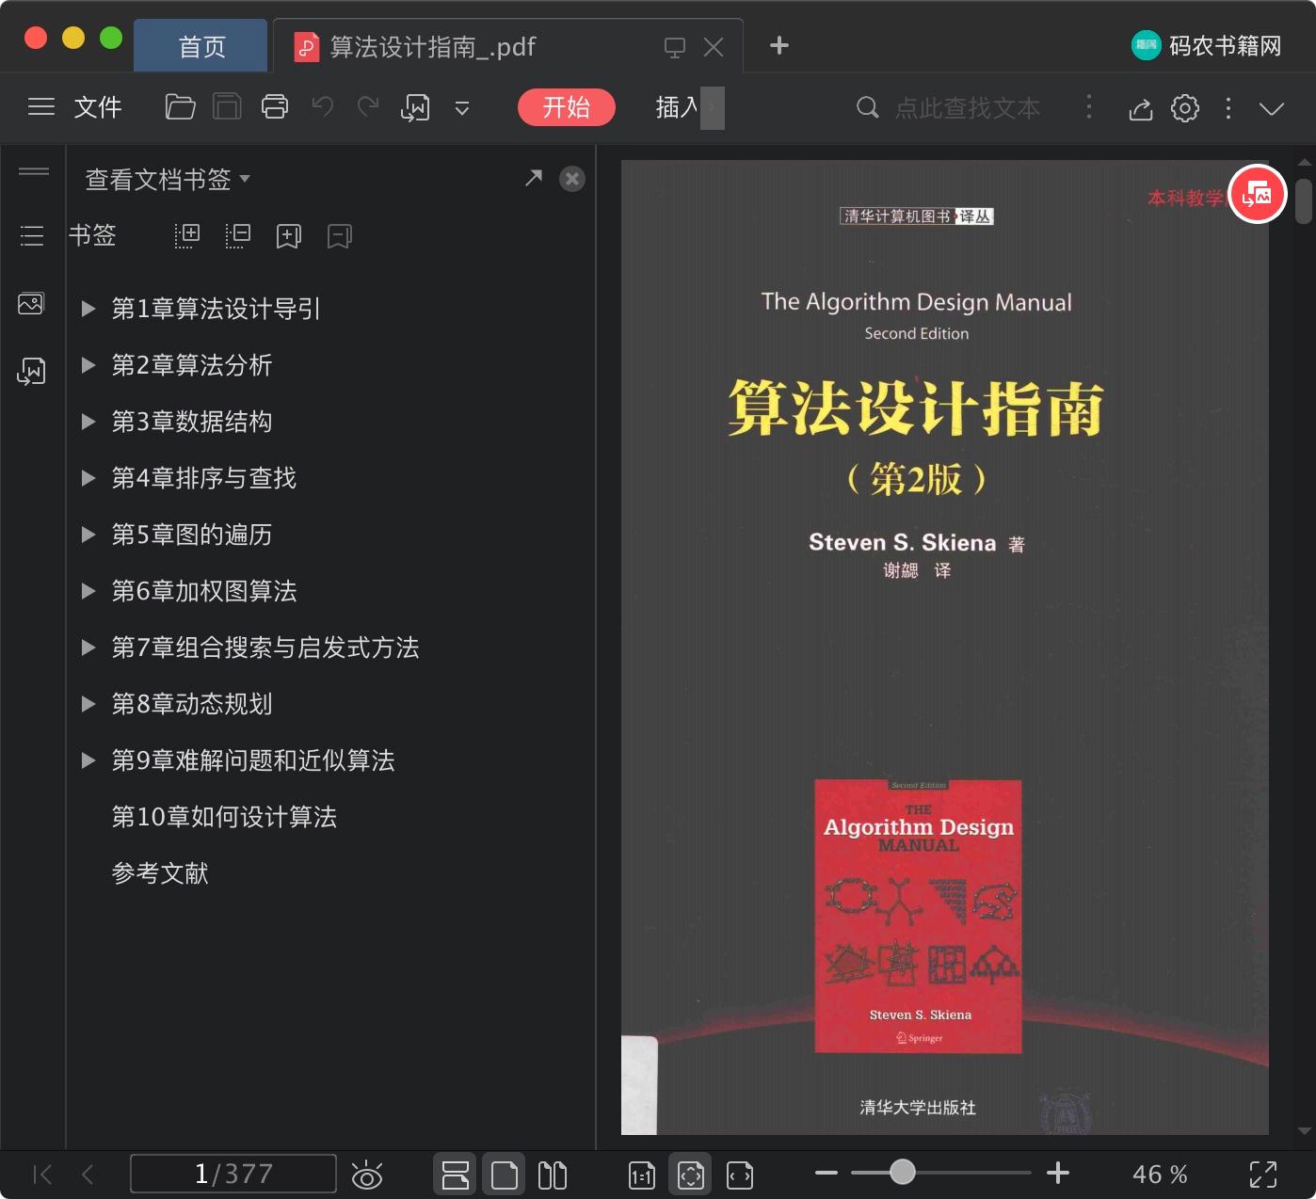Screen dimensions: 1316x1199
Task: Click the sidebar PDF convert icon
Action: coord(31,371)
